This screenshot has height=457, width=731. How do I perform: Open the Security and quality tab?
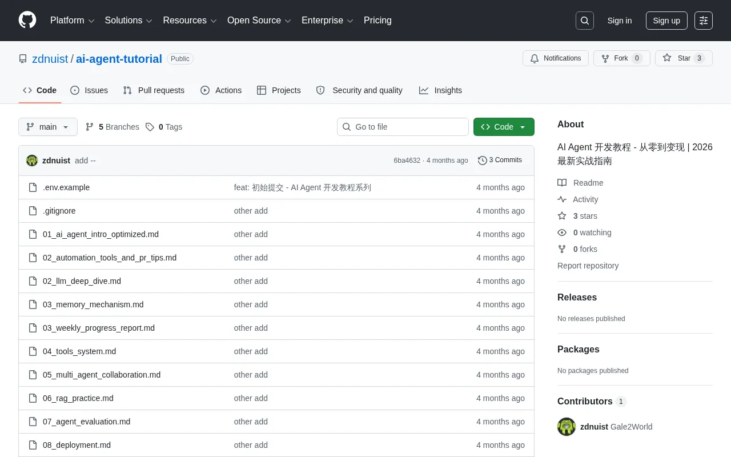(x=359, y=90)
